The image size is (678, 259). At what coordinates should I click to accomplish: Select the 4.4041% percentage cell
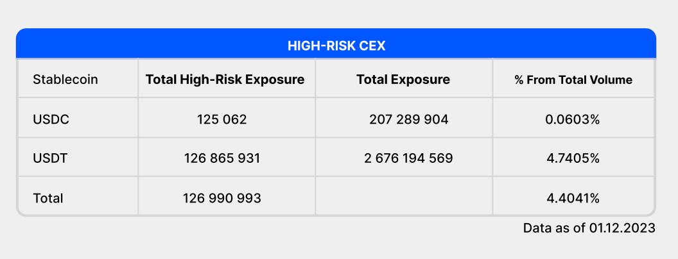tap(573, 198)
